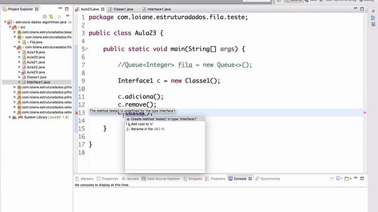The image size is (378, 212).
Task: Click the src folder icon
Action: pos(14,27)
